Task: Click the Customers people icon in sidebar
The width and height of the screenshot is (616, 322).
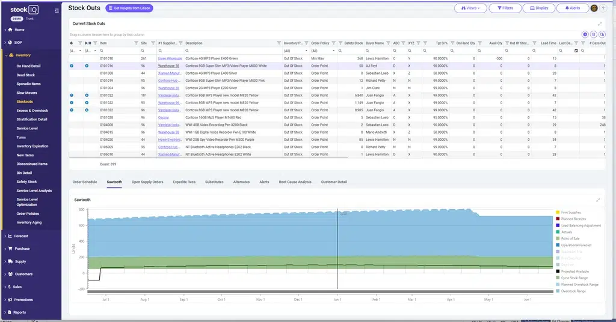Action: coord(11,274)
